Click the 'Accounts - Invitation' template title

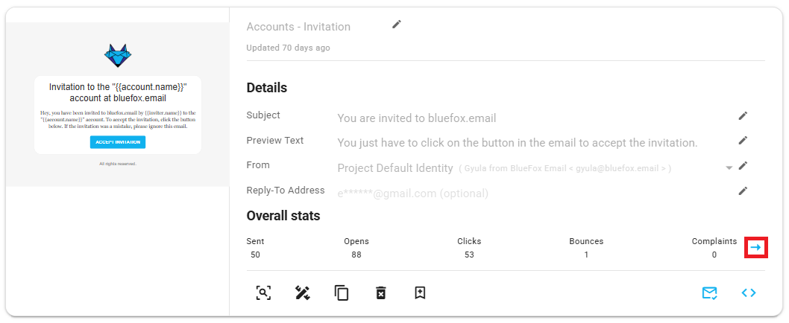[298, 27]
